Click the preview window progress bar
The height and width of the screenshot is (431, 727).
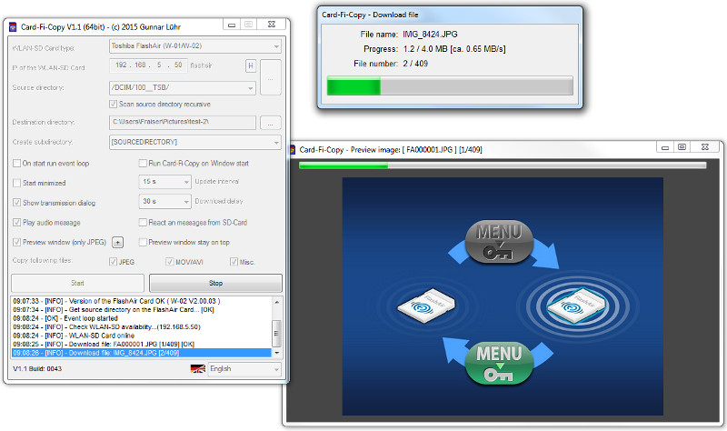coord(503,165)
